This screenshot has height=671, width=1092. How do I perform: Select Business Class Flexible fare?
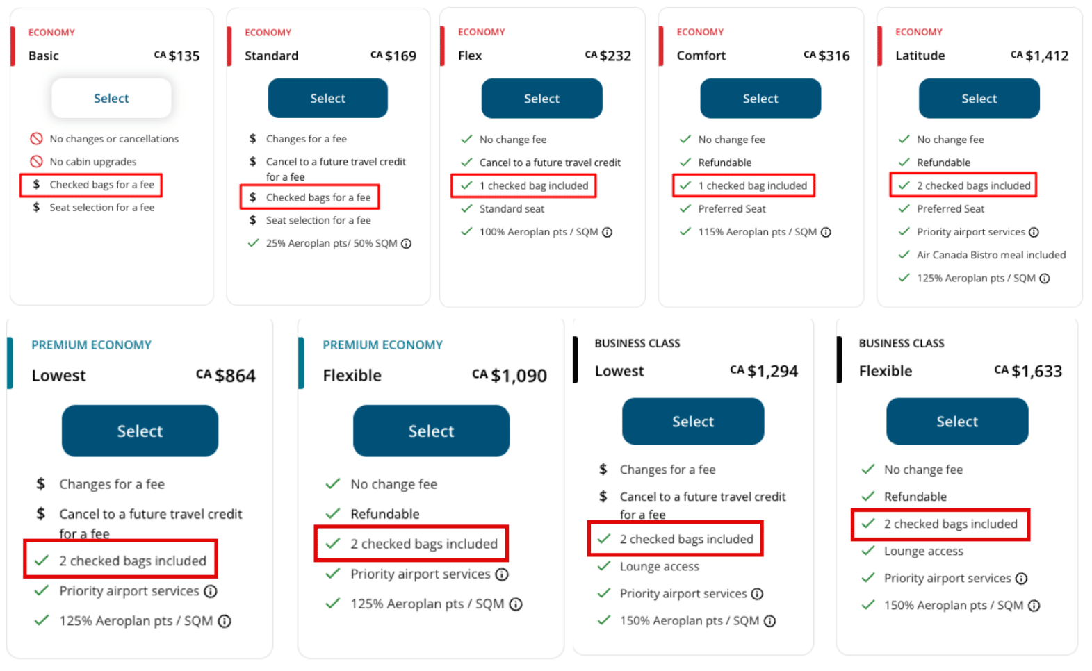957,422
